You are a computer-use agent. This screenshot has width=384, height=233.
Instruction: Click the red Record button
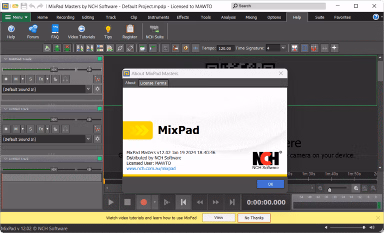(144, 202)
